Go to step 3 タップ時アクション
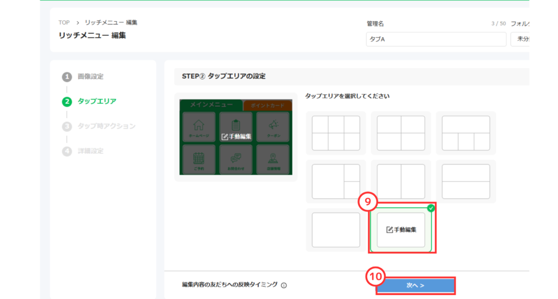 (106, 126)
